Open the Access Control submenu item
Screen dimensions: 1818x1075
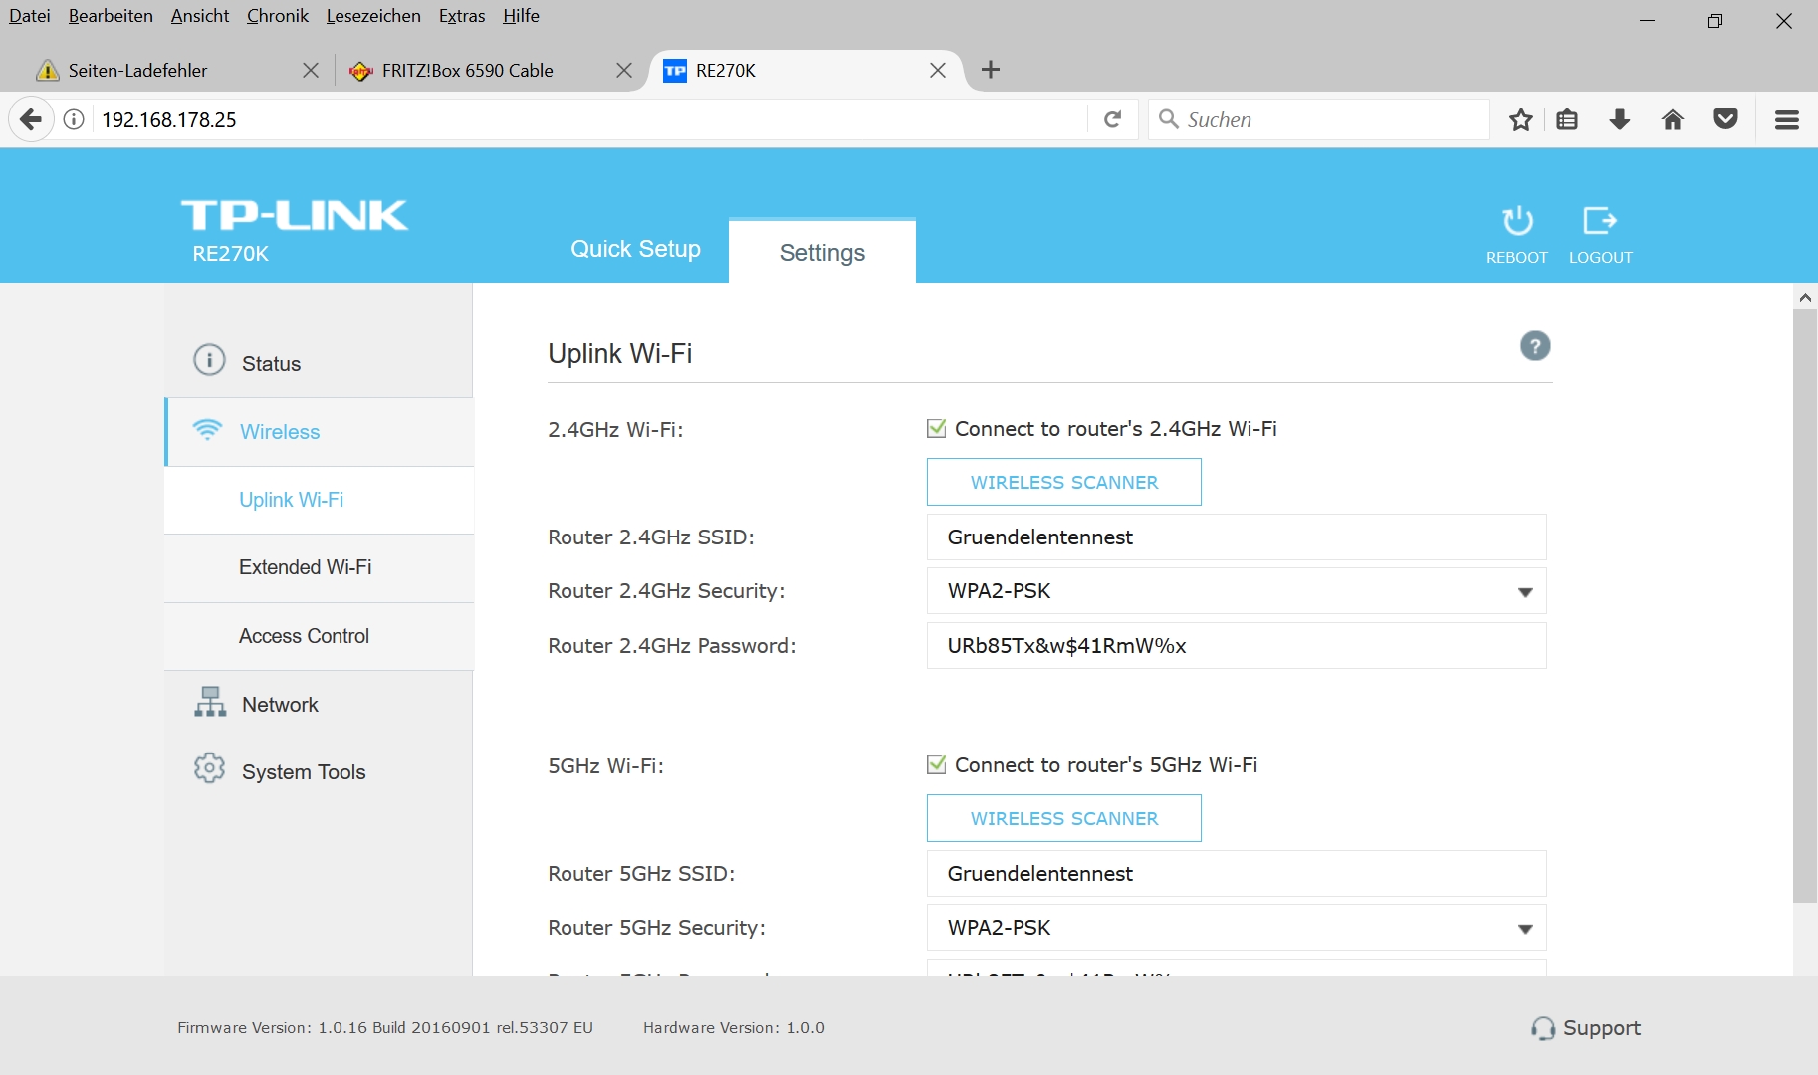click(319, 636)
